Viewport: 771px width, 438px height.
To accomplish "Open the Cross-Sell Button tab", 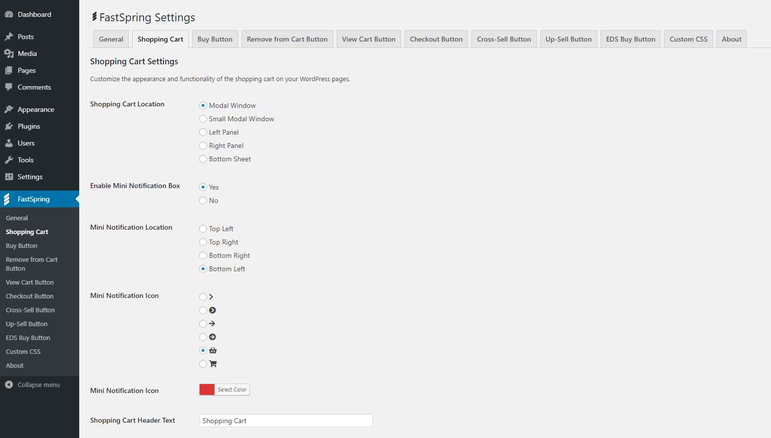I will coord(504,39).
